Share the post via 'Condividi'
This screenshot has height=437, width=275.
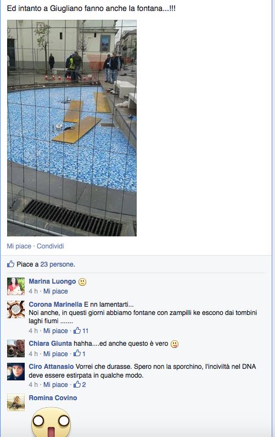[x=50, y=246]
